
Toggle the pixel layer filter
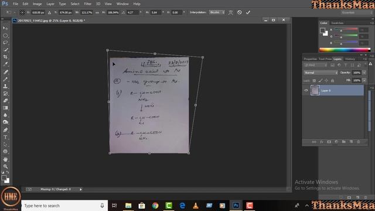pyautogui.click(x=332, y=65)
